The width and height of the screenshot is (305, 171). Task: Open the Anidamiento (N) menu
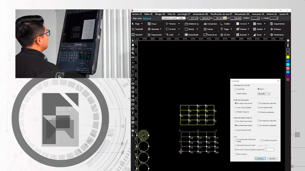pos(200,14)
